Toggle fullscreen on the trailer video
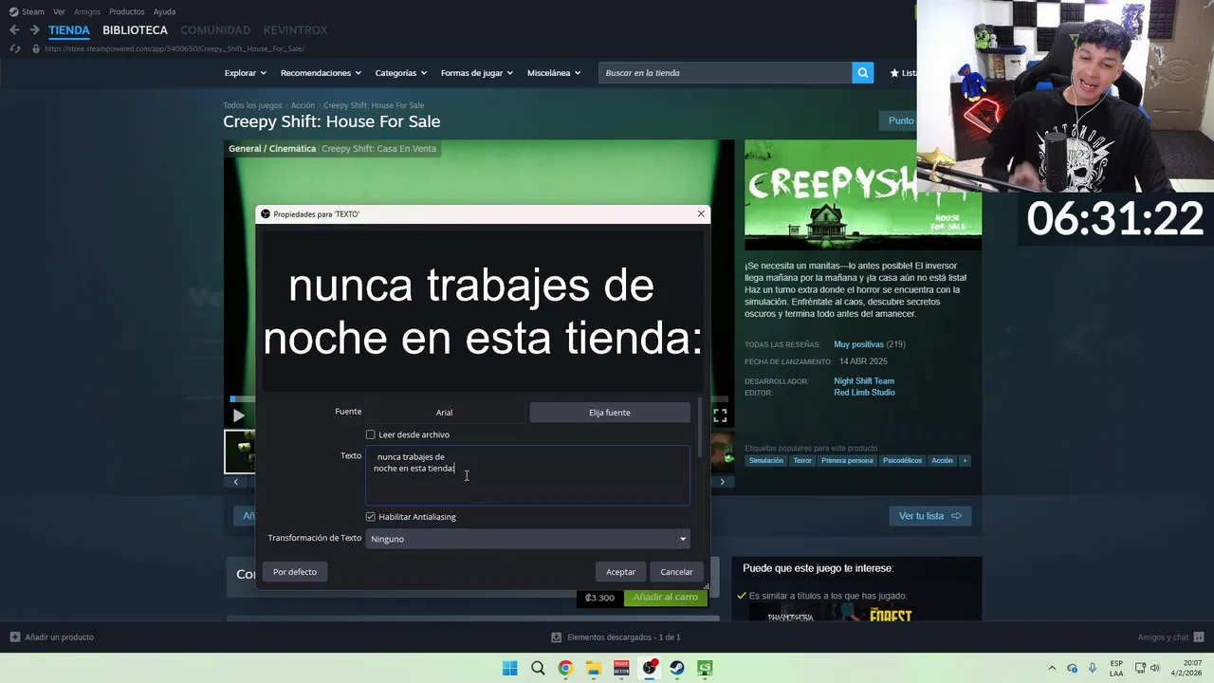The height and width of the screenshot is (683, 1214). (720, 415)
